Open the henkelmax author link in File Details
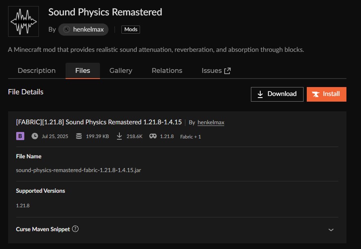 click(211, 122)
